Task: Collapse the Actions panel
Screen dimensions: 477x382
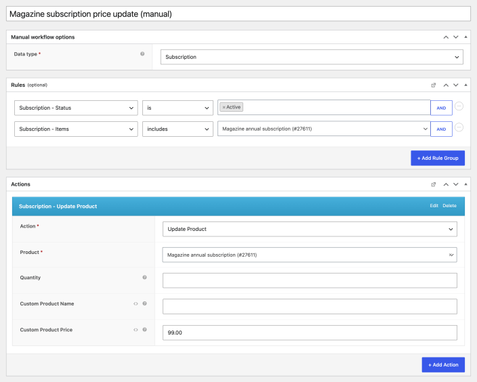Action: point(465,184)
